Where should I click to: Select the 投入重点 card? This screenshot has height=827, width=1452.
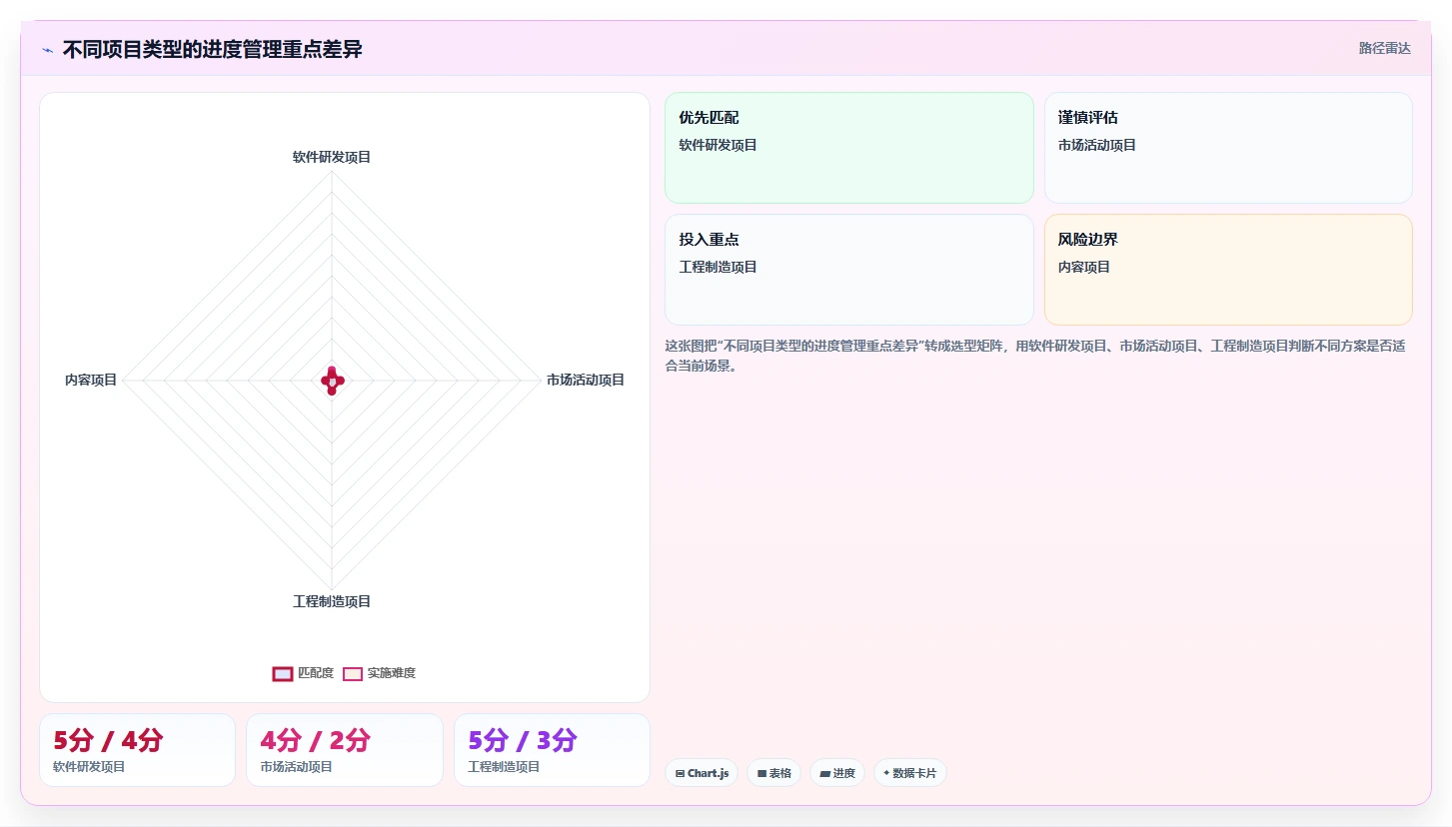click(848, 270)
